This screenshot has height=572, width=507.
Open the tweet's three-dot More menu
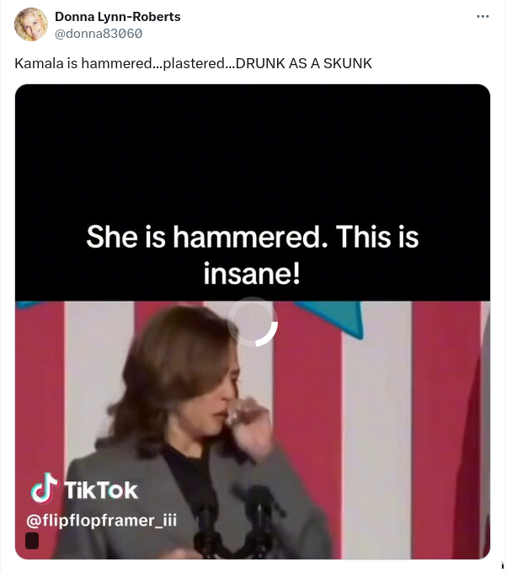[x=483, y=17]
